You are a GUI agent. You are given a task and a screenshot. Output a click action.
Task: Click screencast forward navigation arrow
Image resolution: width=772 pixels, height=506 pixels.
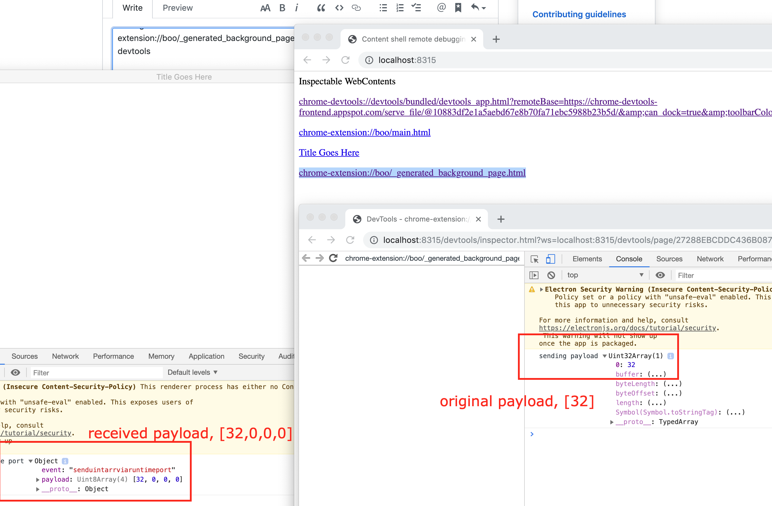click(x=319, y=258)
